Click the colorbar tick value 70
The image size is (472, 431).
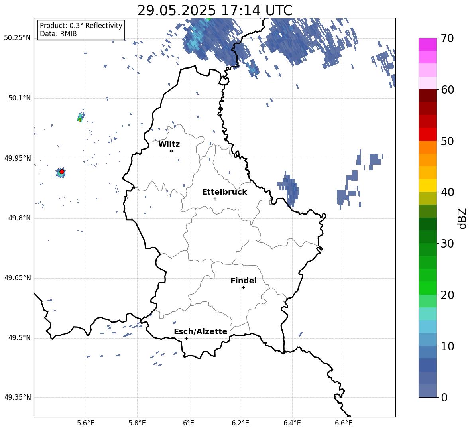click(x=447, y=39)
